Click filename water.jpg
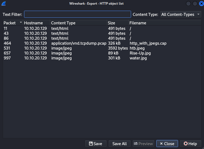The height and width of the screenshot is (149, 204). coord(138,58)
